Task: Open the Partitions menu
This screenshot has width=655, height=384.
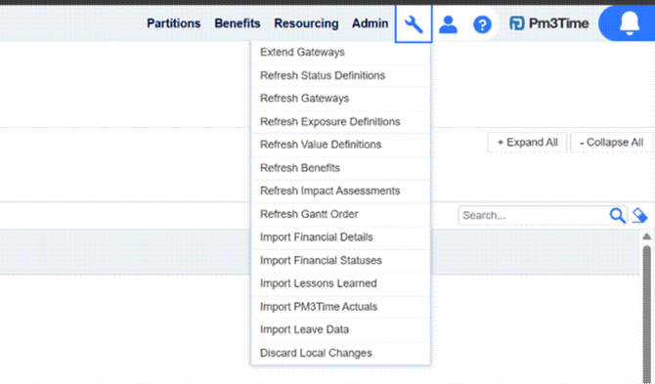Action: click(x=173, y=23)
